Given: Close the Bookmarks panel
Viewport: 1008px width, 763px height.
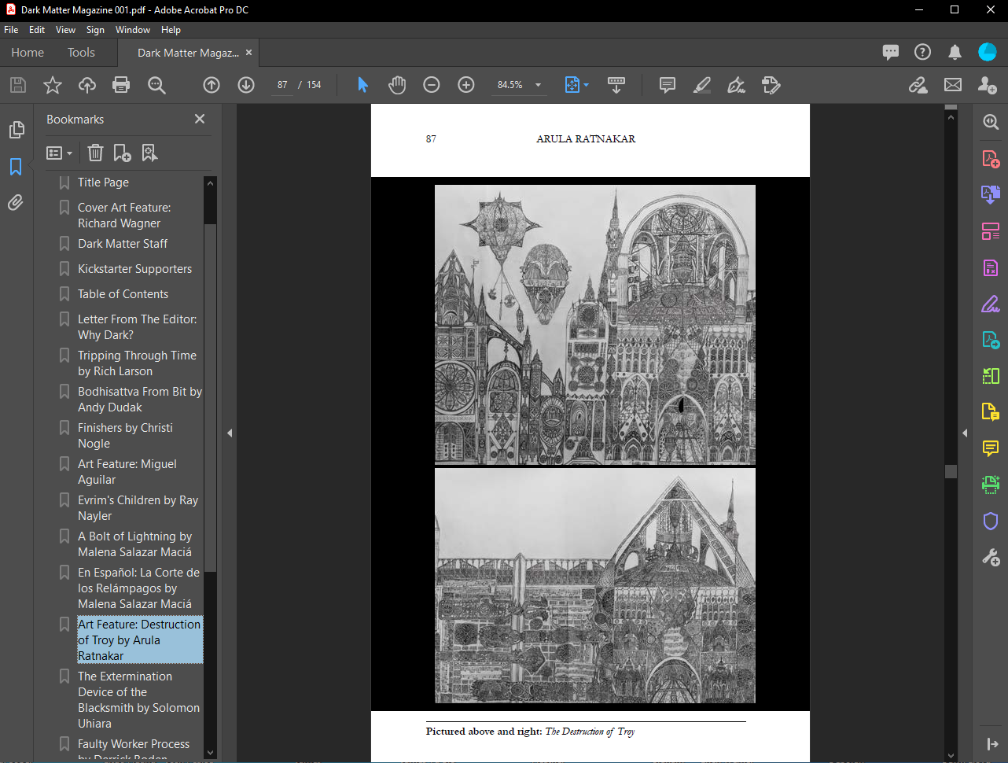Looking at the screenshot, I should (200, 119).
